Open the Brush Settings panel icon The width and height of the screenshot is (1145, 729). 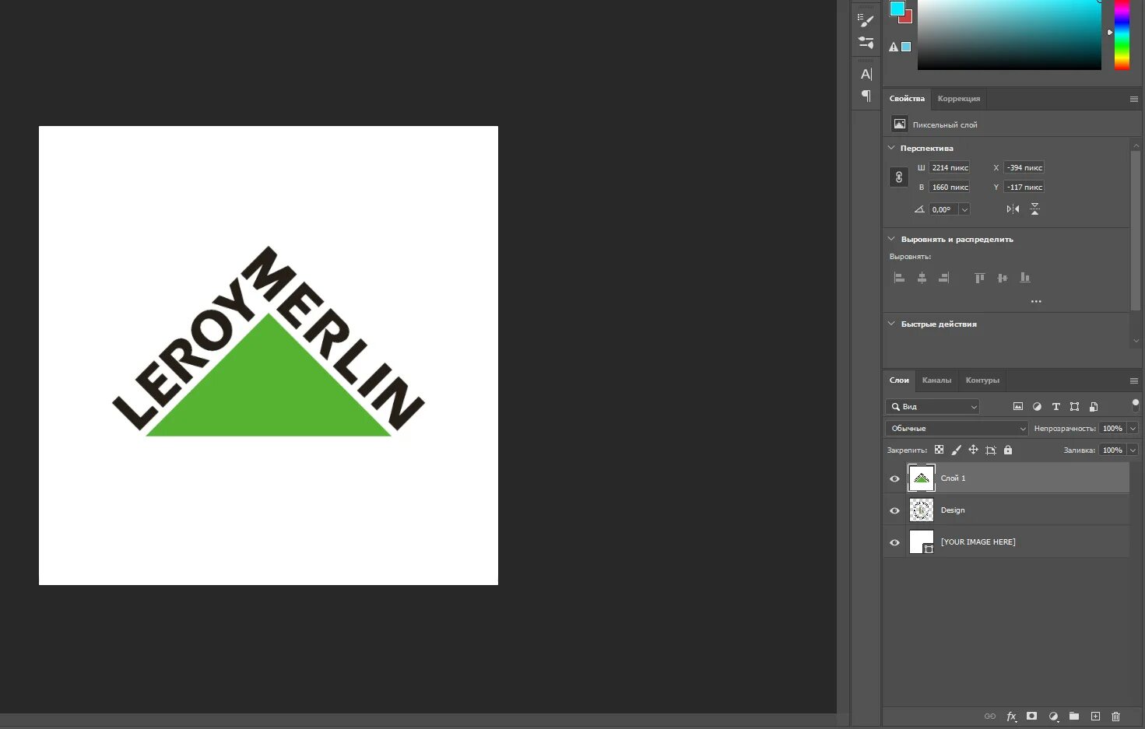[x=866, y=20]
